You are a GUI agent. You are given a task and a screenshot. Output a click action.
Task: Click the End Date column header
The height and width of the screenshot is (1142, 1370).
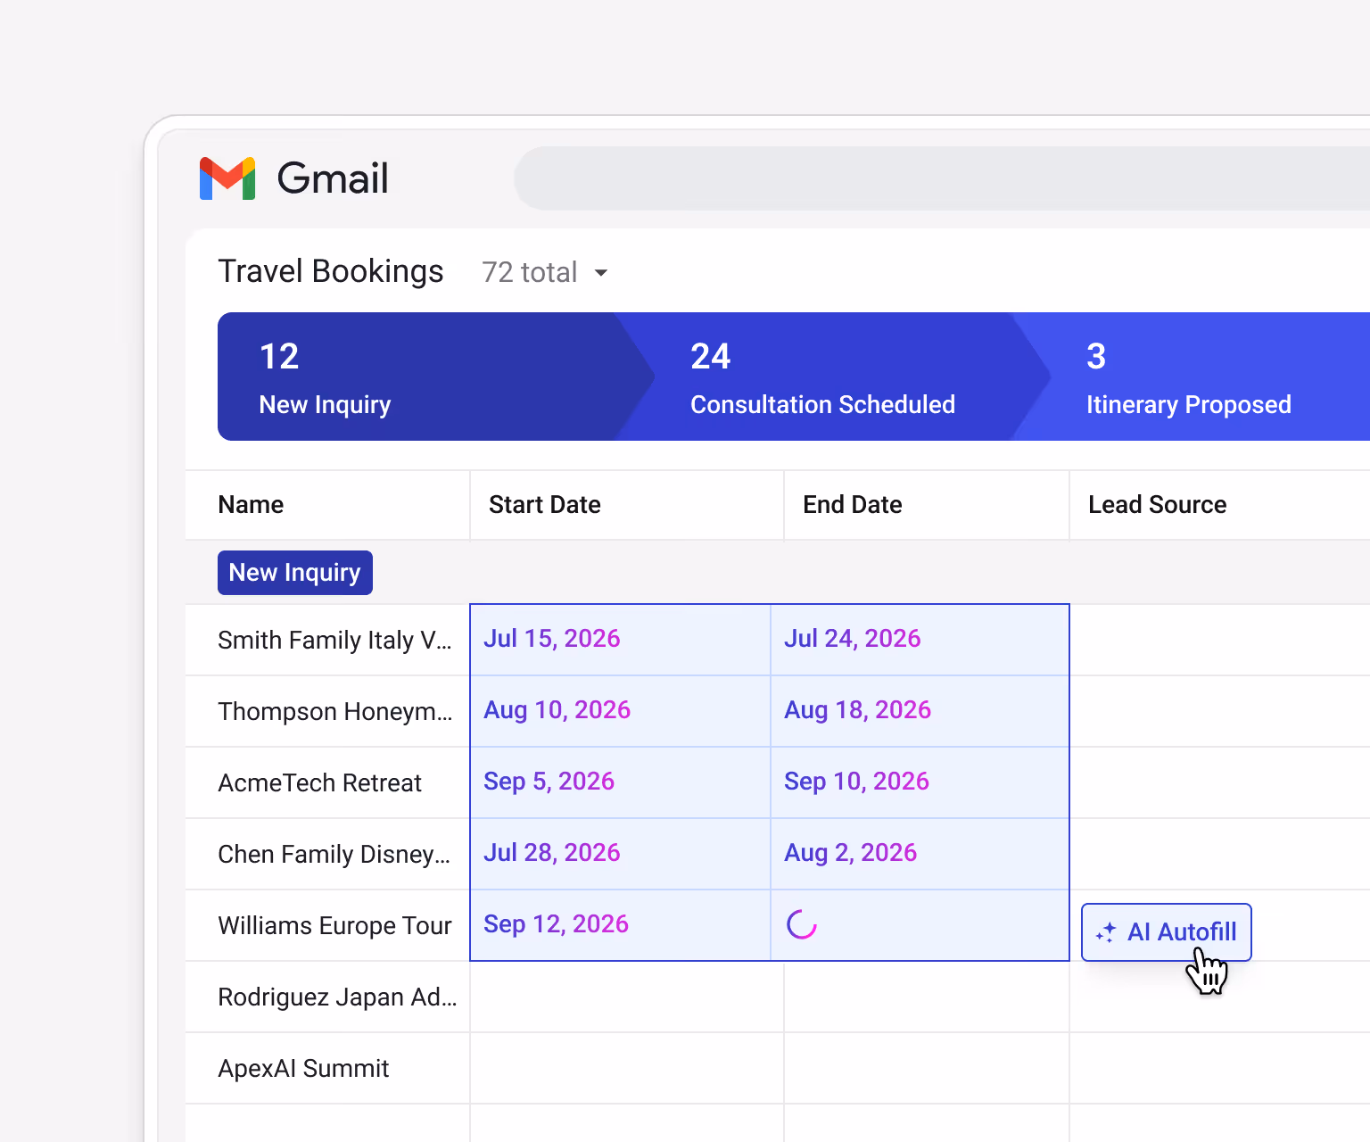pos(853,505)
